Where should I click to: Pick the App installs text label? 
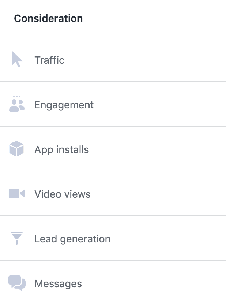tap(61, 150)
